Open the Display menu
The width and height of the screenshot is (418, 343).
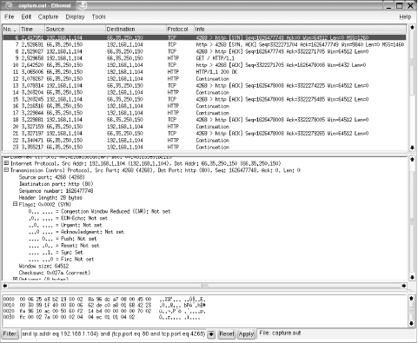click(x=75, y=16)
